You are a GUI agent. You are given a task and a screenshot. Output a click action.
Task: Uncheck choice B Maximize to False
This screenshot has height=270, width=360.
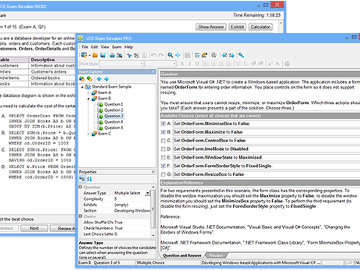pyautogui.click(x=163, y=132)
